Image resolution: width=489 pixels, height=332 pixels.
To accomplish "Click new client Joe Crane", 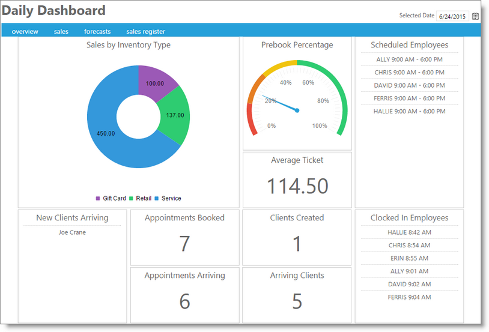I will click(72, 232).
